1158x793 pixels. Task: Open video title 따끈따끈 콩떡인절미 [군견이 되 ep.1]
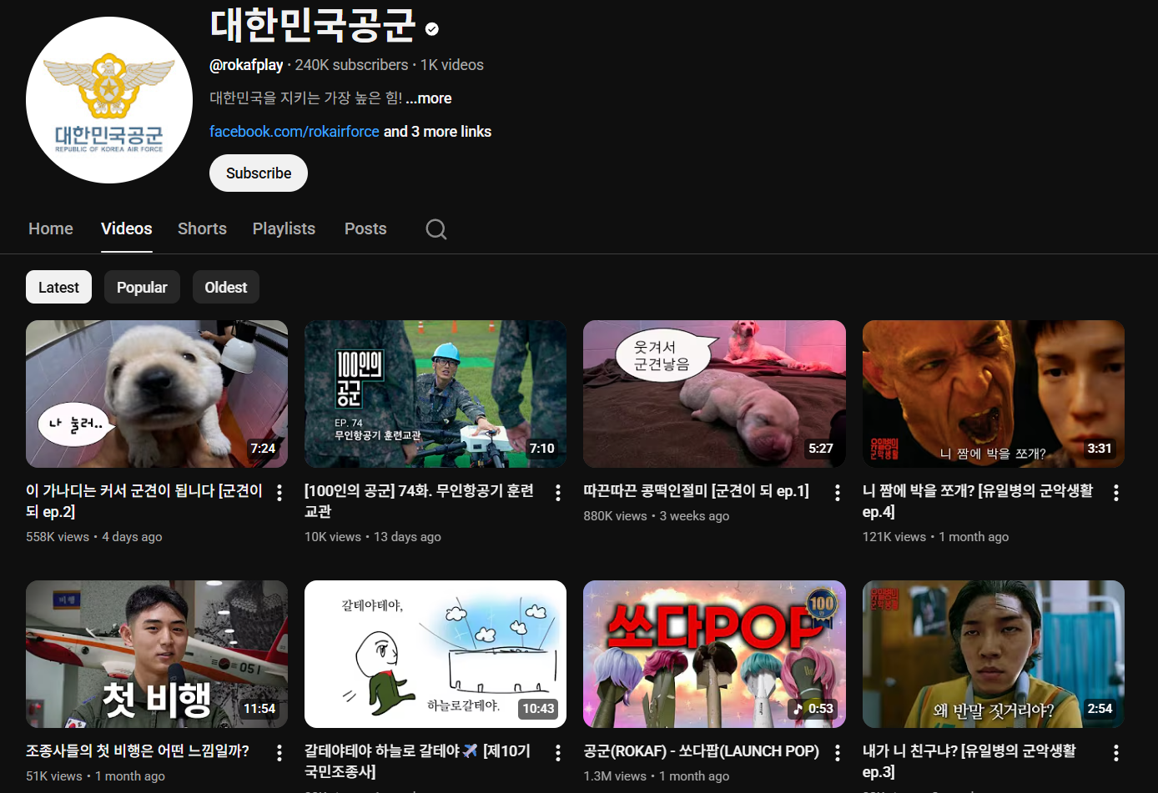click(697, 491)
